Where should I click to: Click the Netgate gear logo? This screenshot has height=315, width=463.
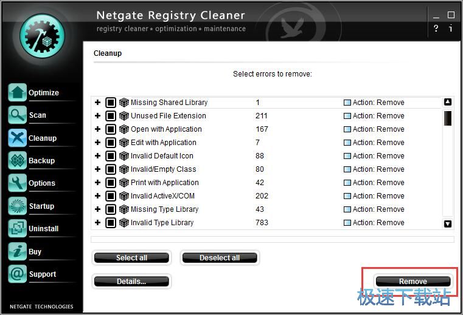[42, 36]
